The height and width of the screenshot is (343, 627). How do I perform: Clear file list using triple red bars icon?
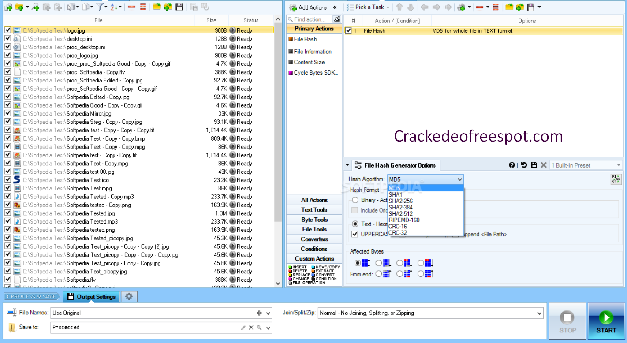coord(143,7)
